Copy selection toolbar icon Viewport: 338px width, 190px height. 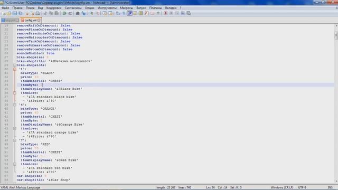(51, 13)
